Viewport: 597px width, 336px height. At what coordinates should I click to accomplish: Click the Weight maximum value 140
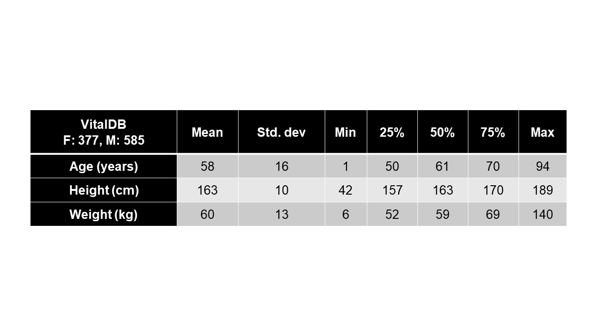pos(542,215)
